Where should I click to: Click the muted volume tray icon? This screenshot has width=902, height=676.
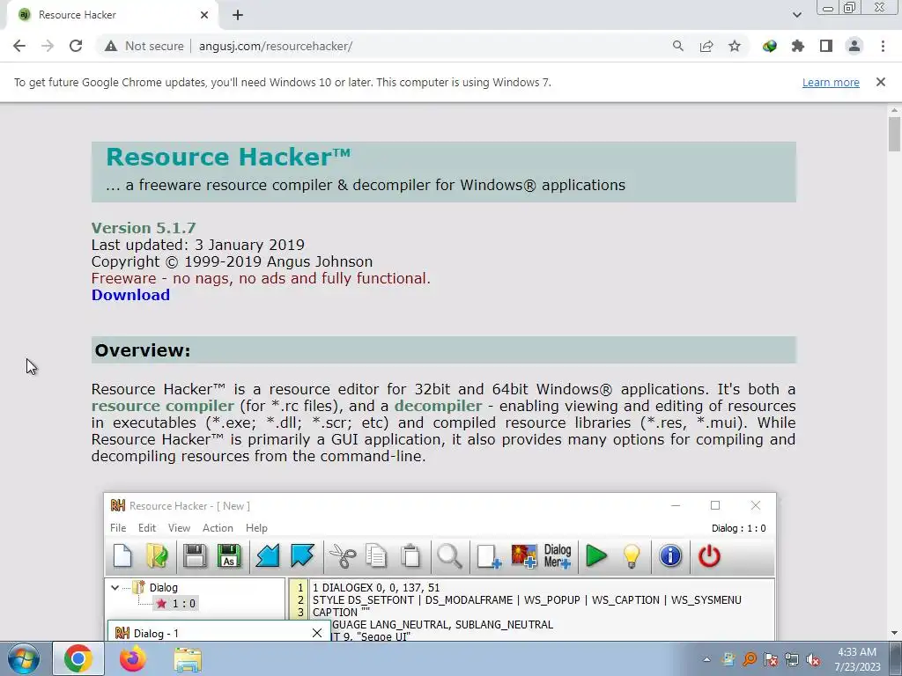(813, 659)
